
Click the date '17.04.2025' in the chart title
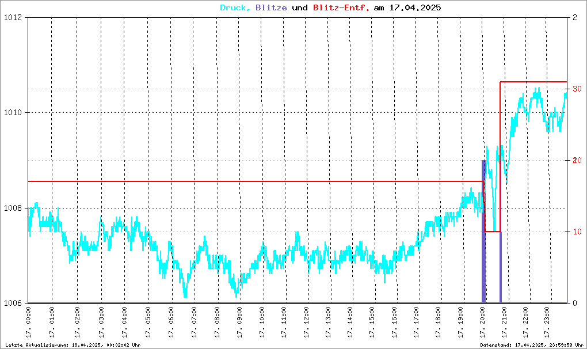[x=415, y=8]
